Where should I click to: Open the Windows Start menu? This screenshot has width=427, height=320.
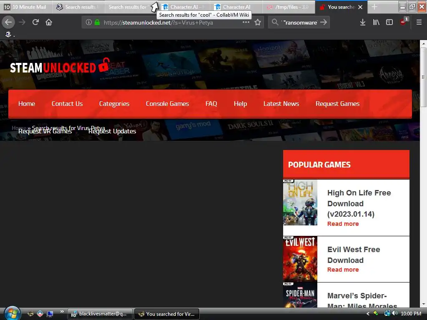pos(12,313)
